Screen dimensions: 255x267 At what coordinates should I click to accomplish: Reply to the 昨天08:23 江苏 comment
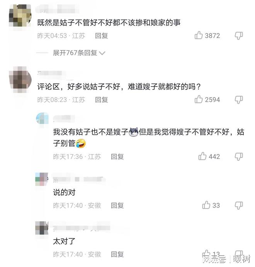pyautogui.click(x=101, y=100)
